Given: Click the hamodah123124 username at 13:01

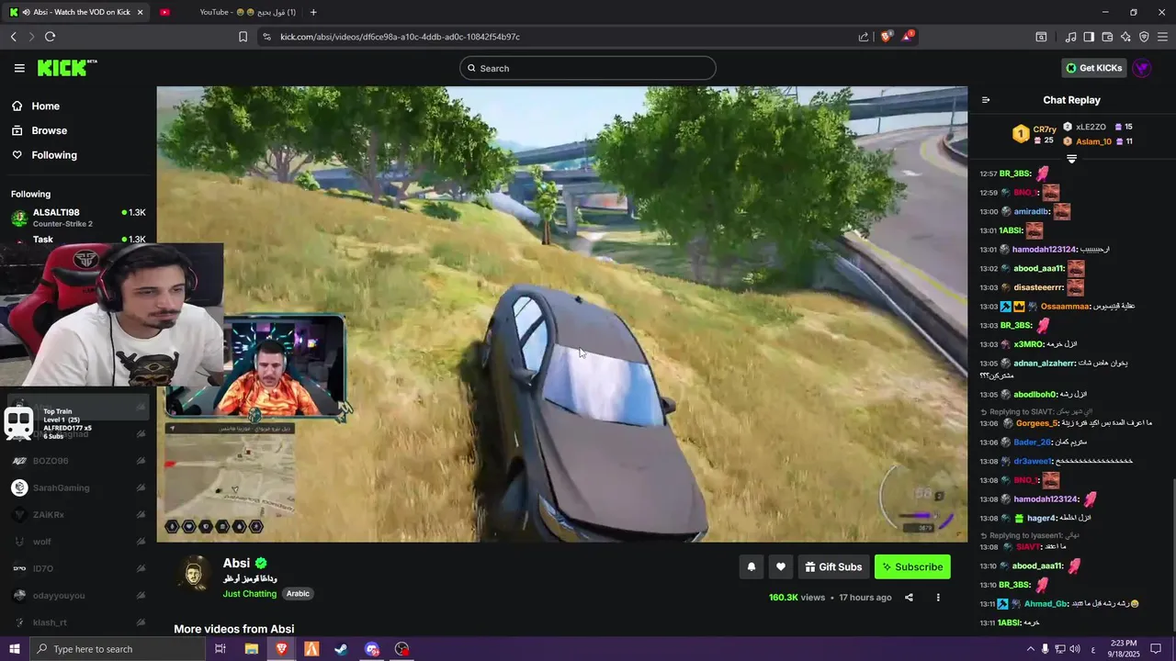Looking at the screenshot, I should point(1045,250).
